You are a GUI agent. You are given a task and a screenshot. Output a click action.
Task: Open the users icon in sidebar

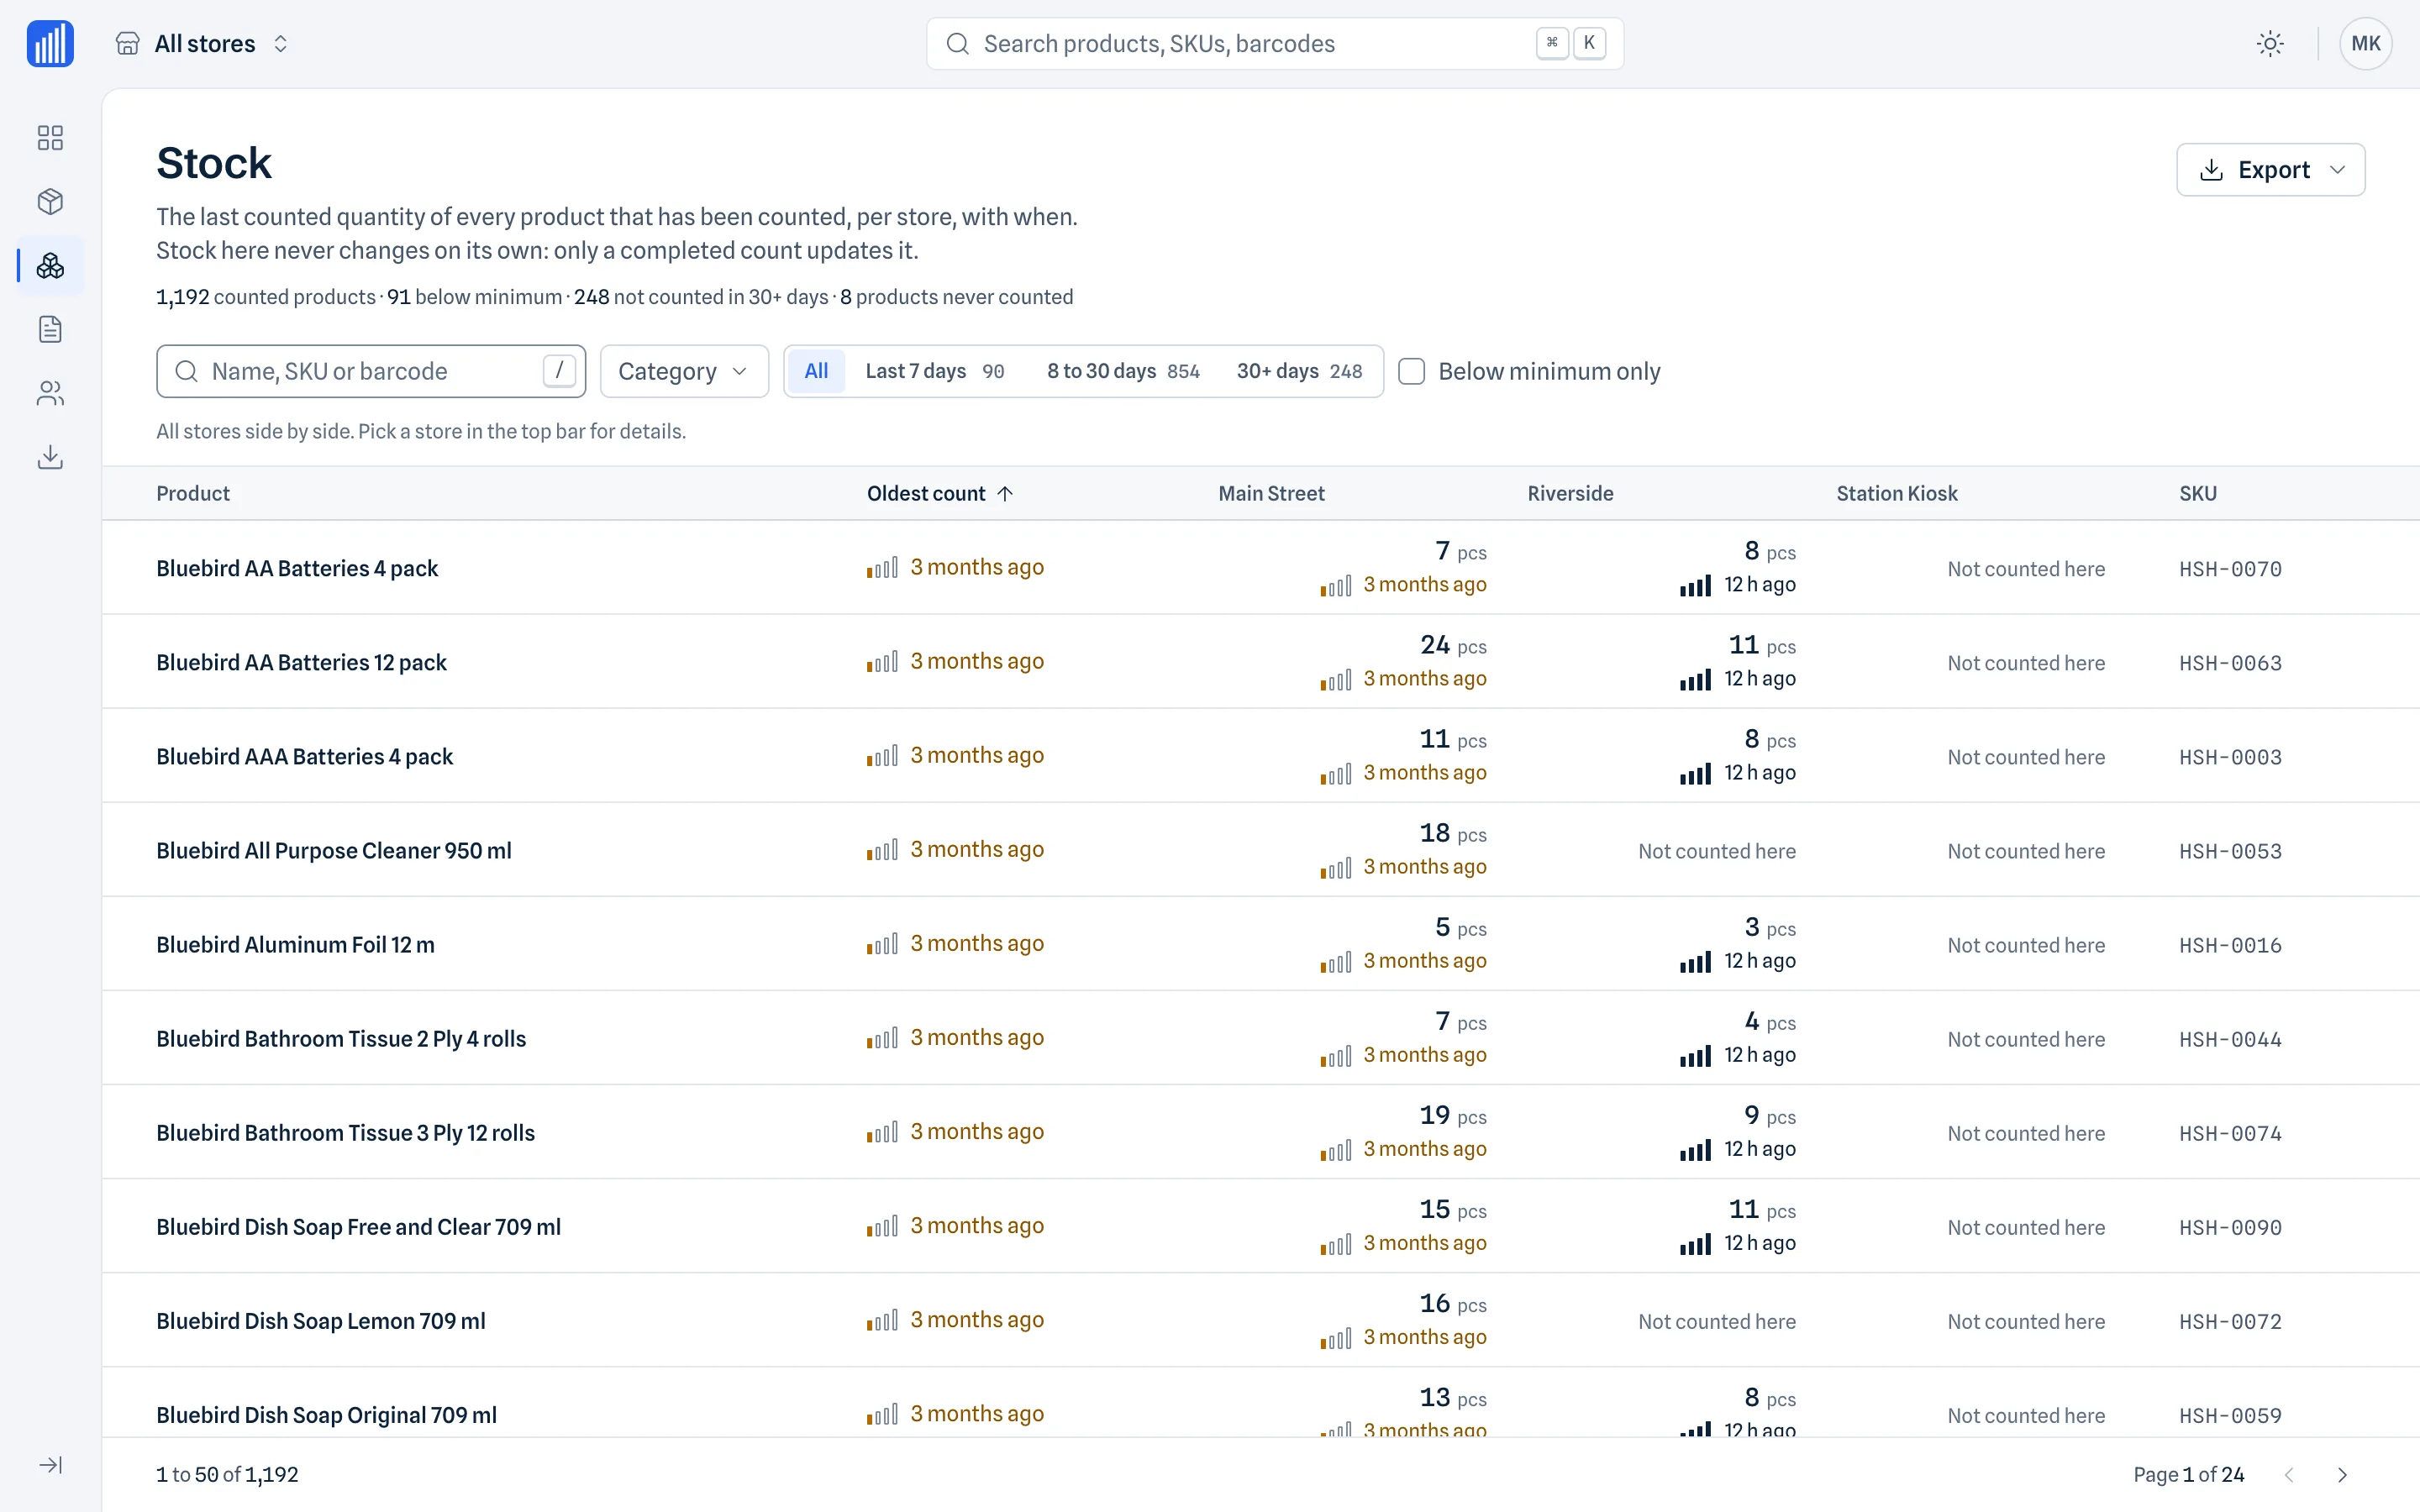(50, 393)
